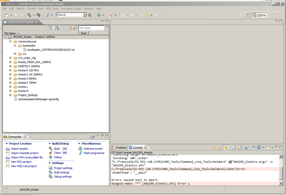This screenshot has width=286, height=195.
Task: Open dropdown arrow next to Build hammer
Action: pos(33,15)
